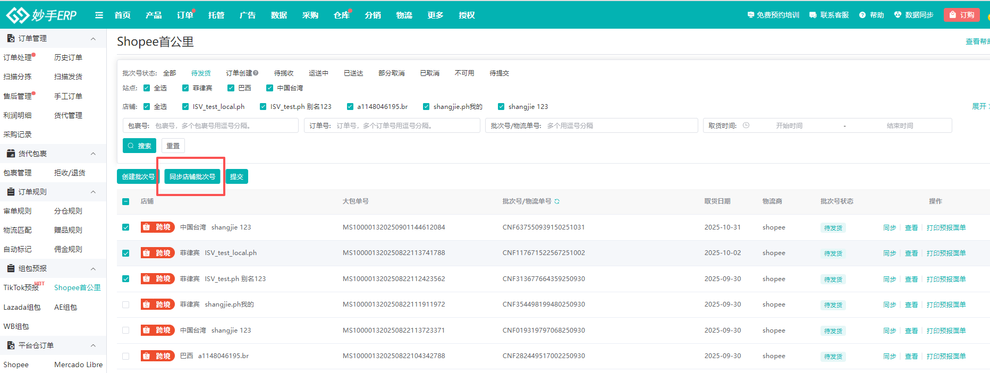
Task: Click 跨境 badge in row CNF019319797068250930
Action: tap(158, 330)
